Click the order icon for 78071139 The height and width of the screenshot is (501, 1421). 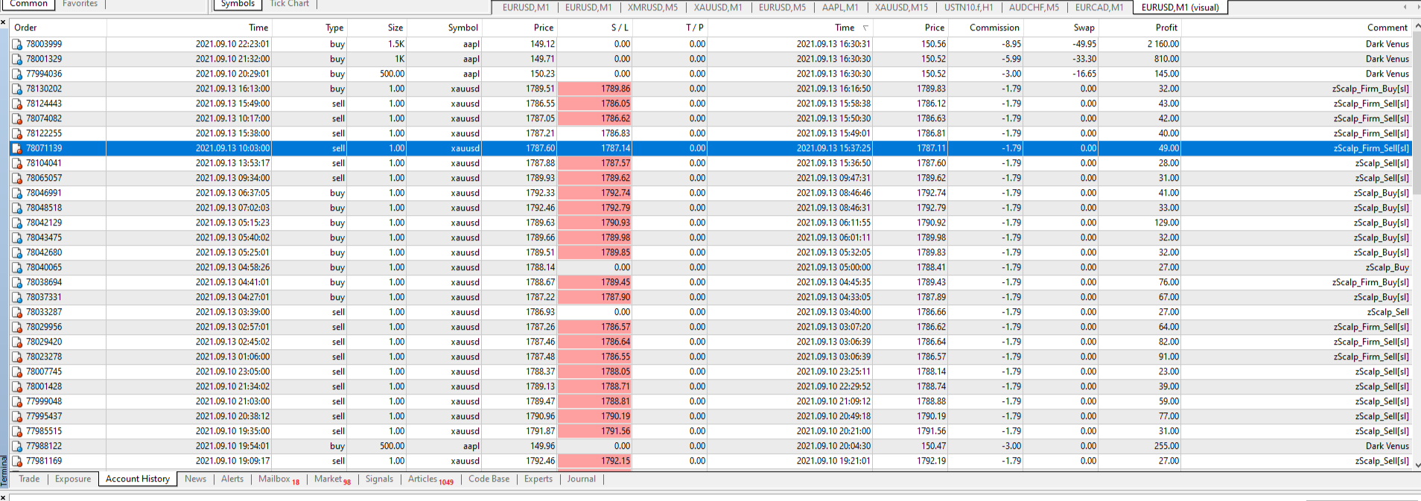point(17,148)
